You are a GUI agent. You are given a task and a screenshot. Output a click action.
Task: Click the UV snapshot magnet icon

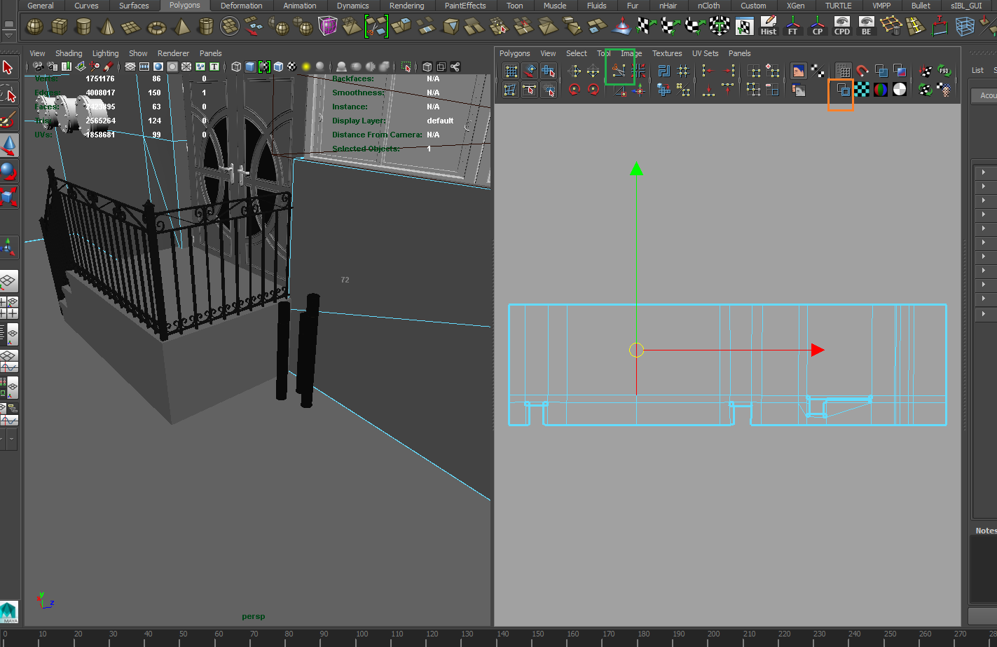862,71
